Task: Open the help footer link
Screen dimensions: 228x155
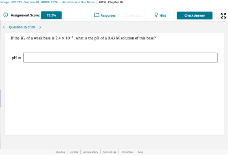Action: click(140, 152)
